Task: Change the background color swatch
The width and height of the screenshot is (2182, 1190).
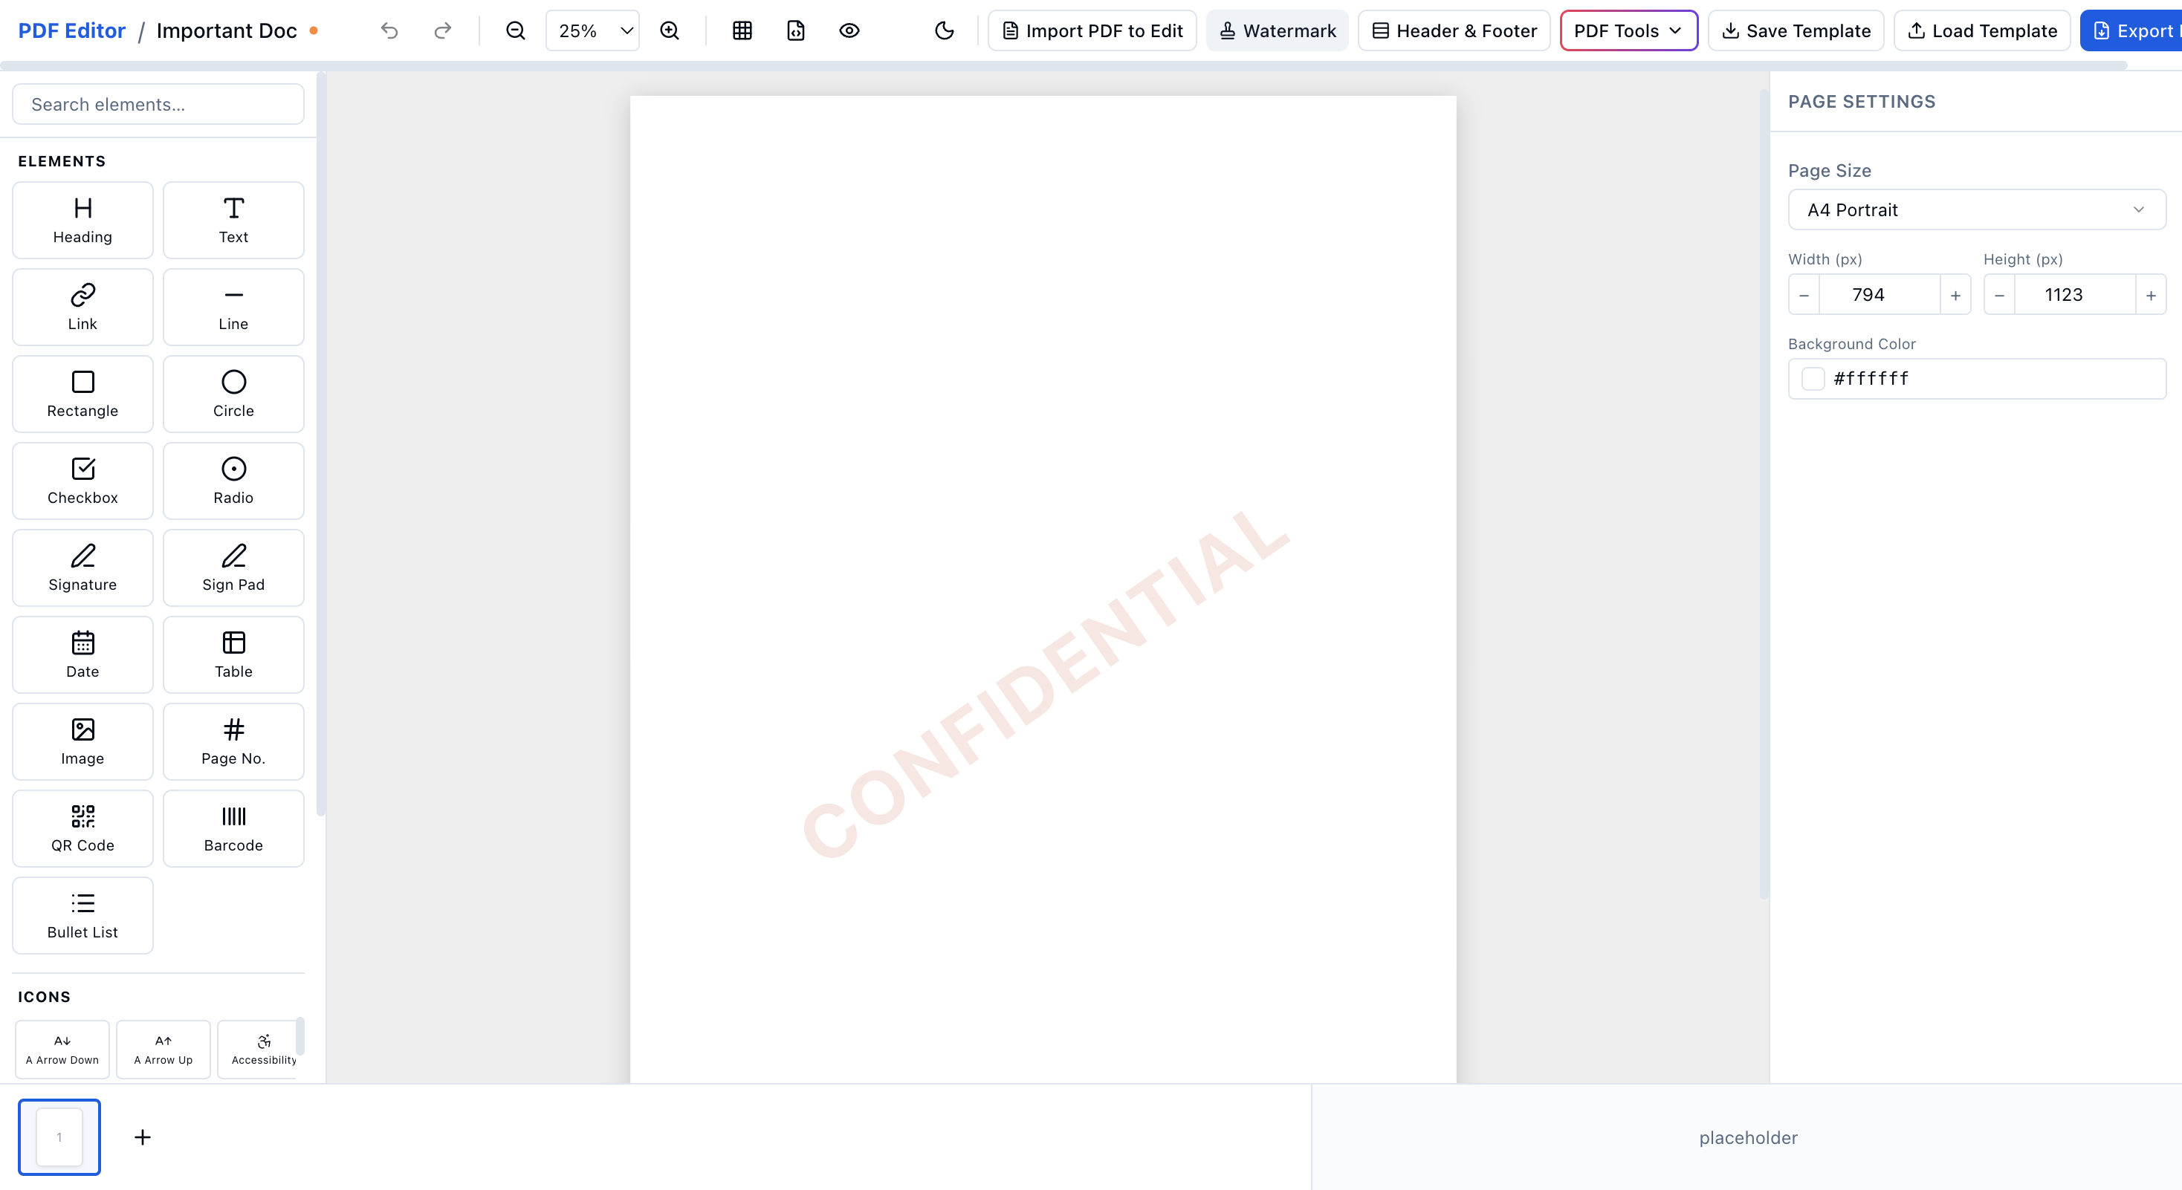Action: click(1813, 379)
